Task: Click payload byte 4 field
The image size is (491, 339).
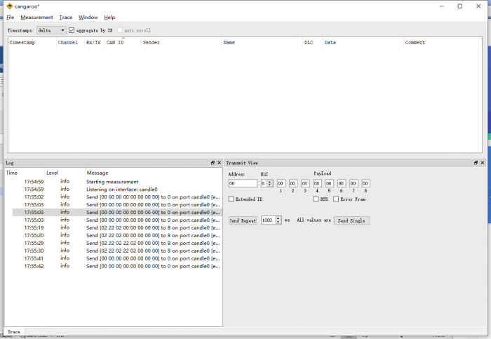Action: pyautogui.click(x=317, y=184)
